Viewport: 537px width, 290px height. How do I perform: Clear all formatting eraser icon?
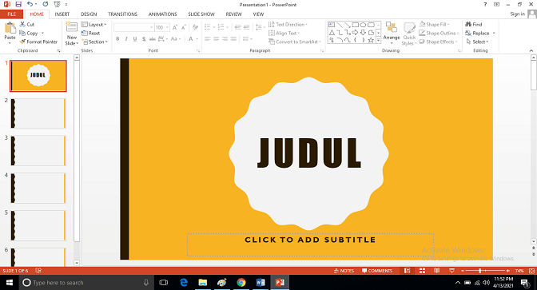click(195, 27)
